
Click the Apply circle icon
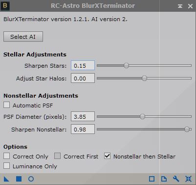coord(31,179)
